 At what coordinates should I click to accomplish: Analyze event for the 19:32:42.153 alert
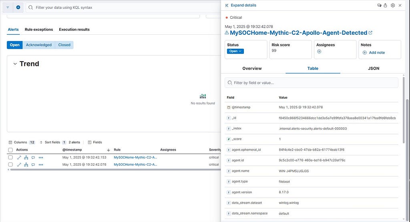click(x=26, y=158)
